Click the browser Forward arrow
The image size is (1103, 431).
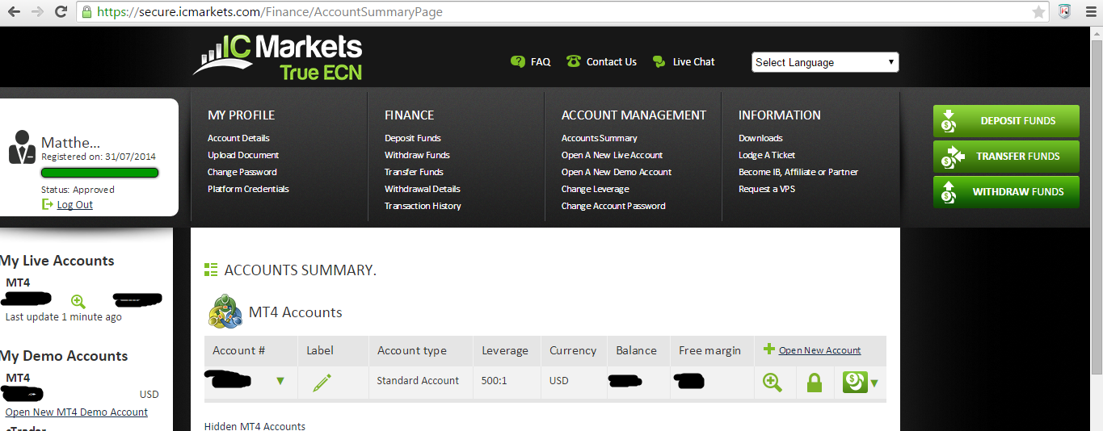pos(36,12)
